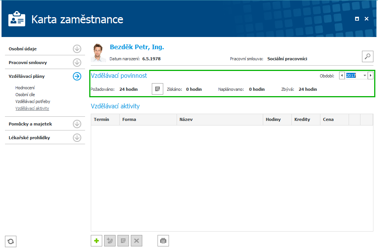The image size is (378, 251).
Task: Click the Získáno 0 hodin value
Action: (194, 89)
